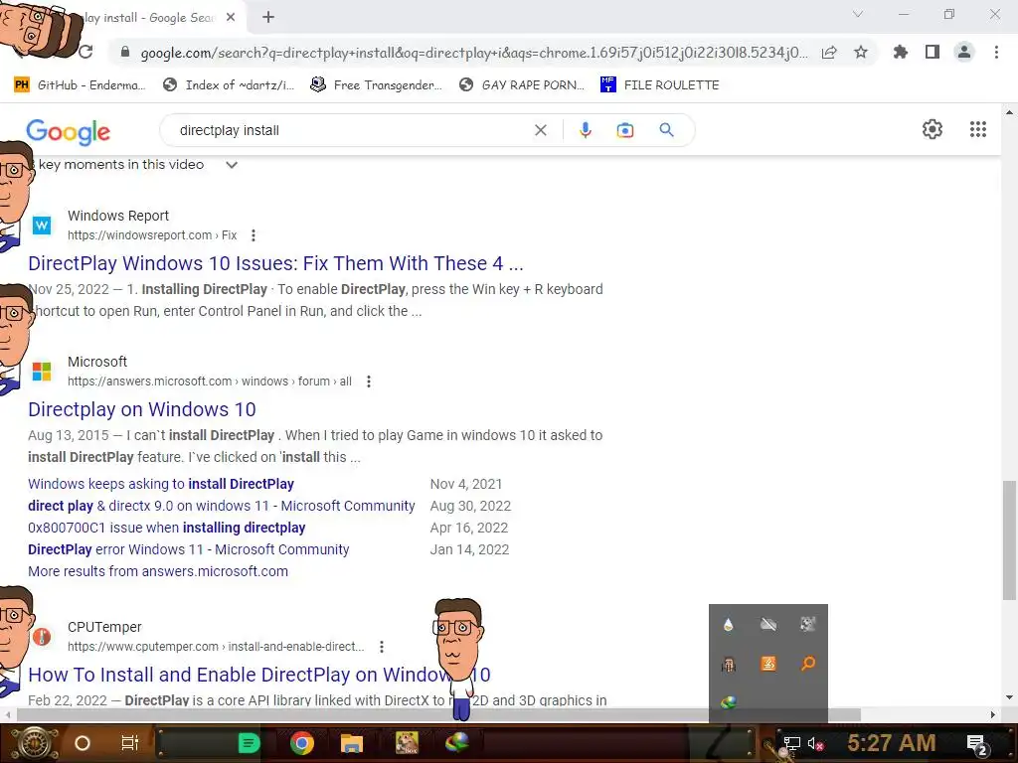Go to Google home via logo
Image resolution: width=1018 pixels, height=763 pixels.
pyautogui.click(x=69, y=132)
